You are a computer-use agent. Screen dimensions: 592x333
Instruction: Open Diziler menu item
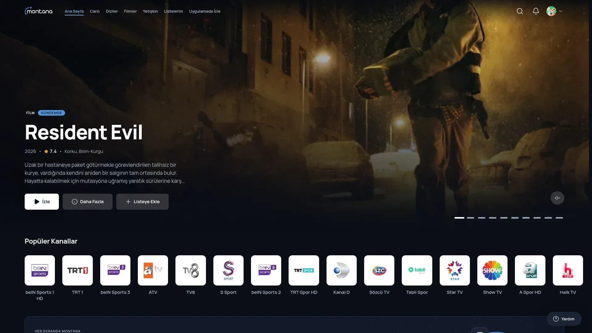[x=112, y=11]
